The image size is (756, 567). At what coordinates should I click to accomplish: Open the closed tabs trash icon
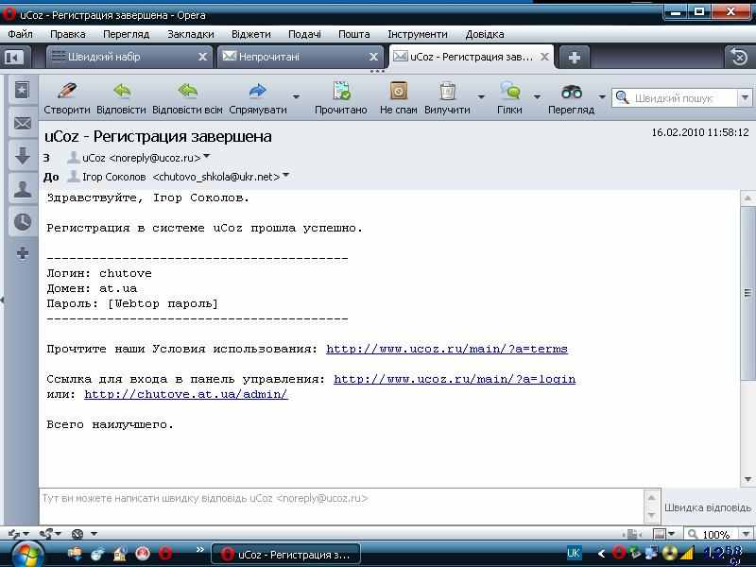(x=739, y=57)
